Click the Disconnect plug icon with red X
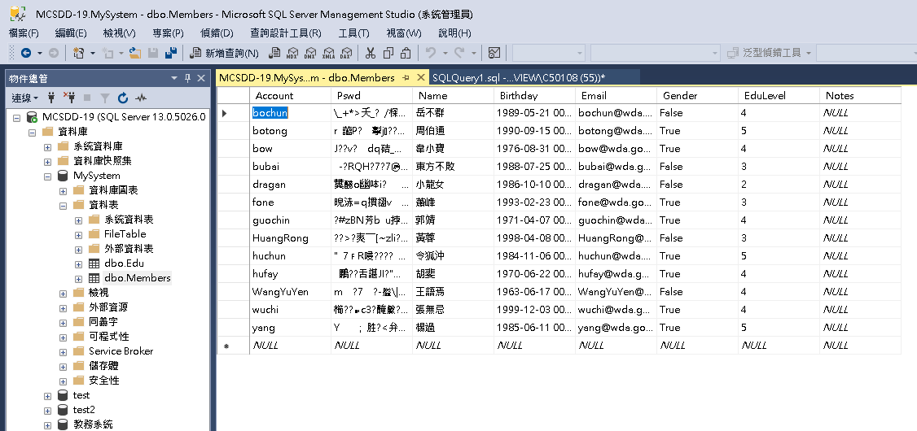The width and height of the screenshot is (917, 431). pos(69,98)
